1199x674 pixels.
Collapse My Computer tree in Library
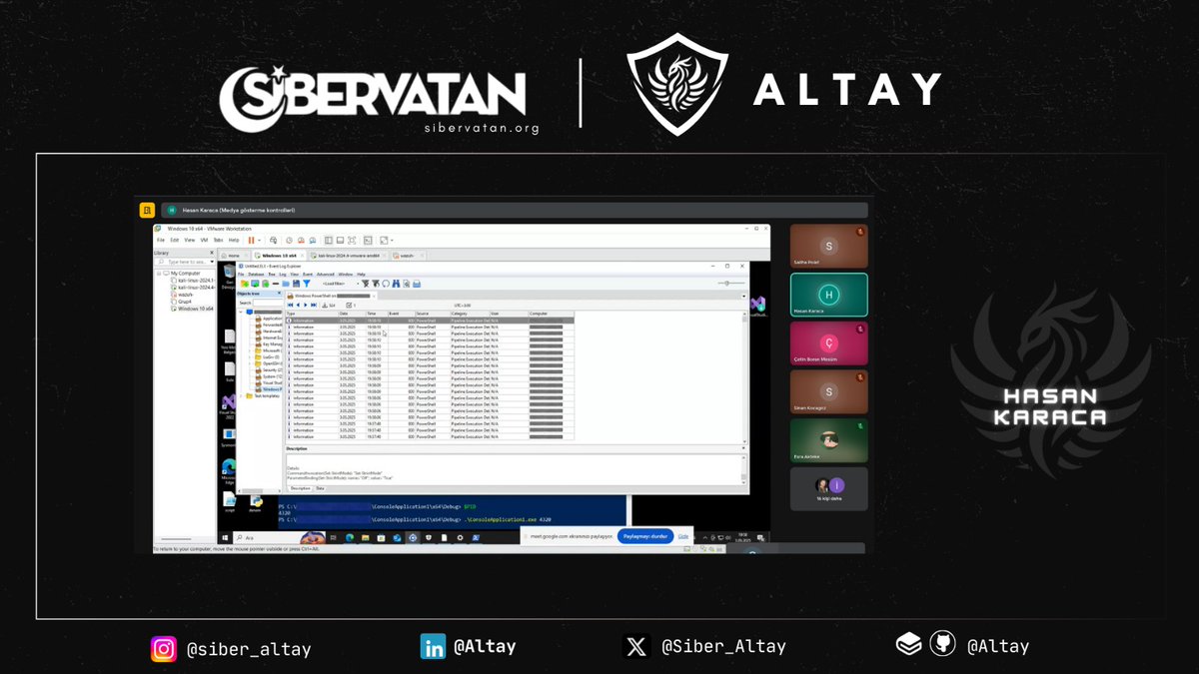pos(159,273)
